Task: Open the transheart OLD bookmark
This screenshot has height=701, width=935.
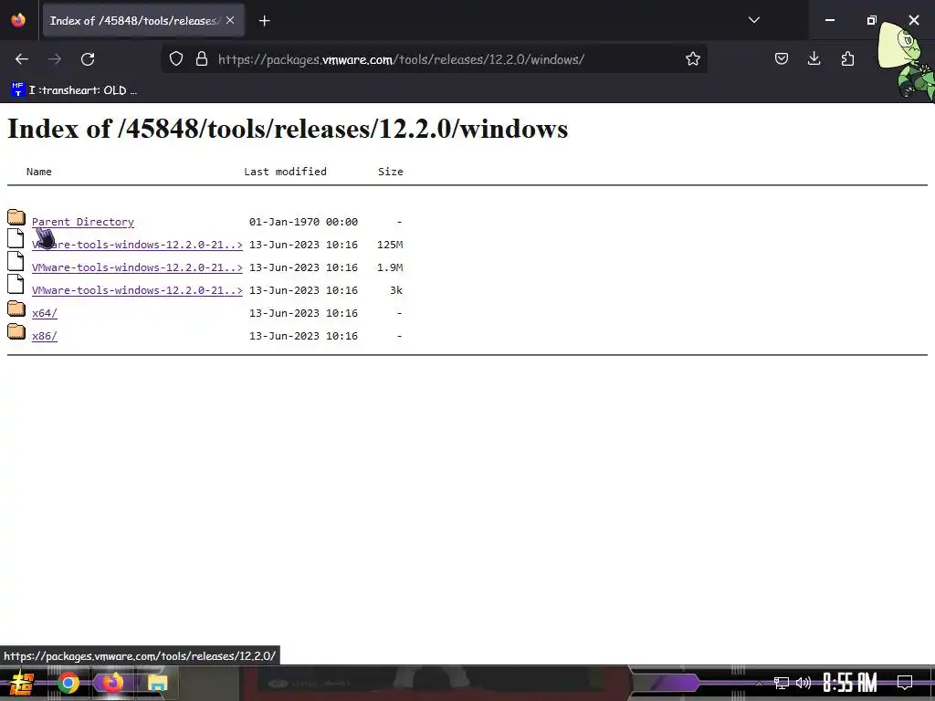Action: point(74,90)
